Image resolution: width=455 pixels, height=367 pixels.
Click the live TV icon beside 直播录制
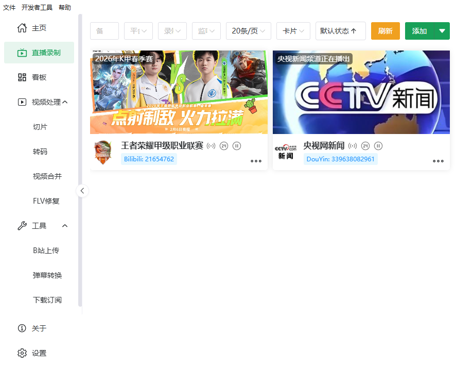coord(22,53)
